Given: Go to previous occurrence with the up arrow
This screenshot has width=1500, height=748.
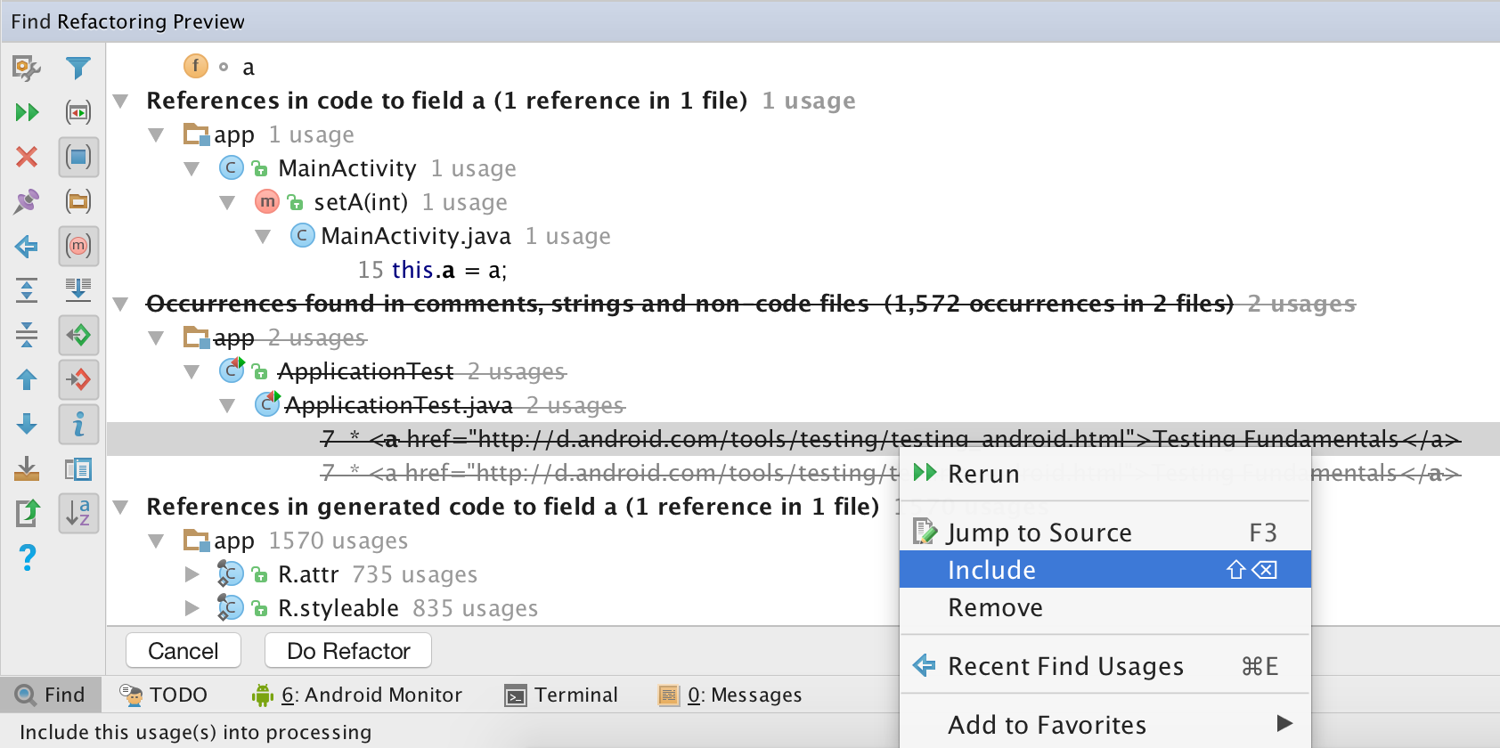Looking at the screenshot, I should coord(27,379).
